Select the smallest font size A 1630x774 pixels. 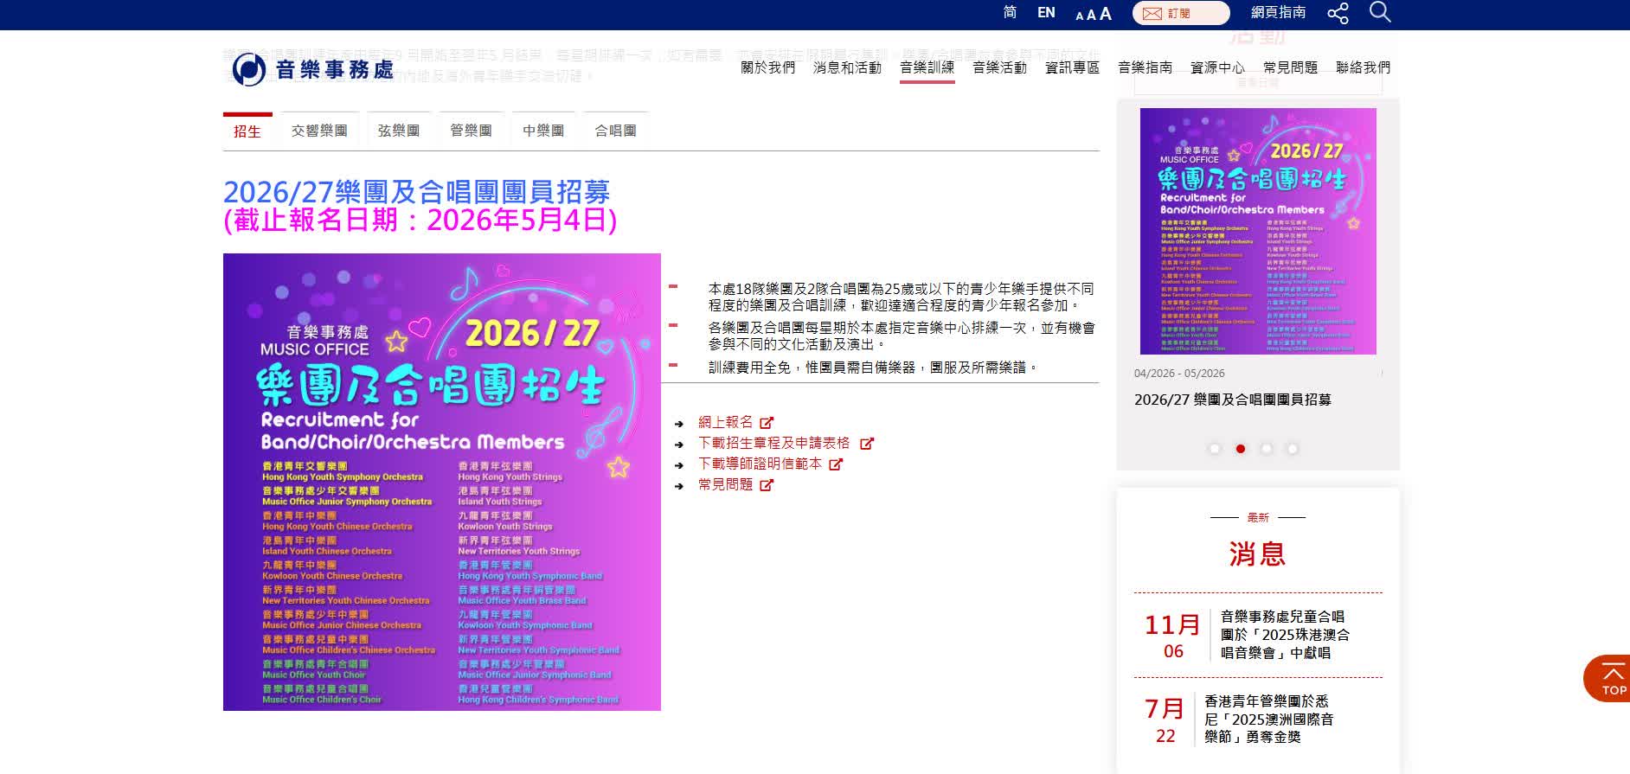point(1080,16)
